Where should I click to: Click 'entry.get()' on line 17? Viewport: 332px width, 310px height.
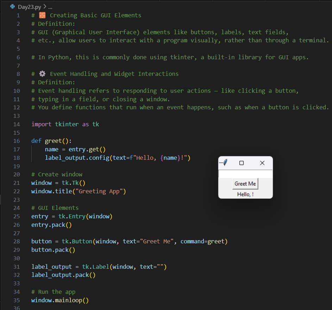[87, 149]
